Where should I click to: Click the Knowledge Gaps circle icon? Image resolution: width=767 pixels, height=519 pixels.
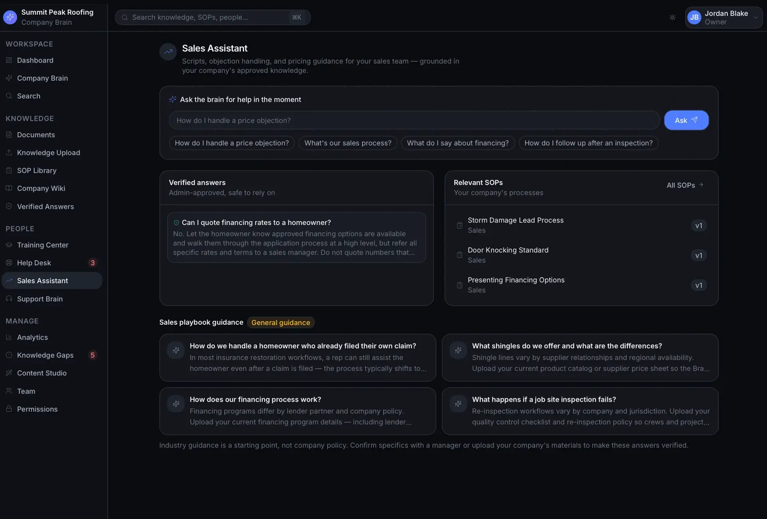pos(9,355)
